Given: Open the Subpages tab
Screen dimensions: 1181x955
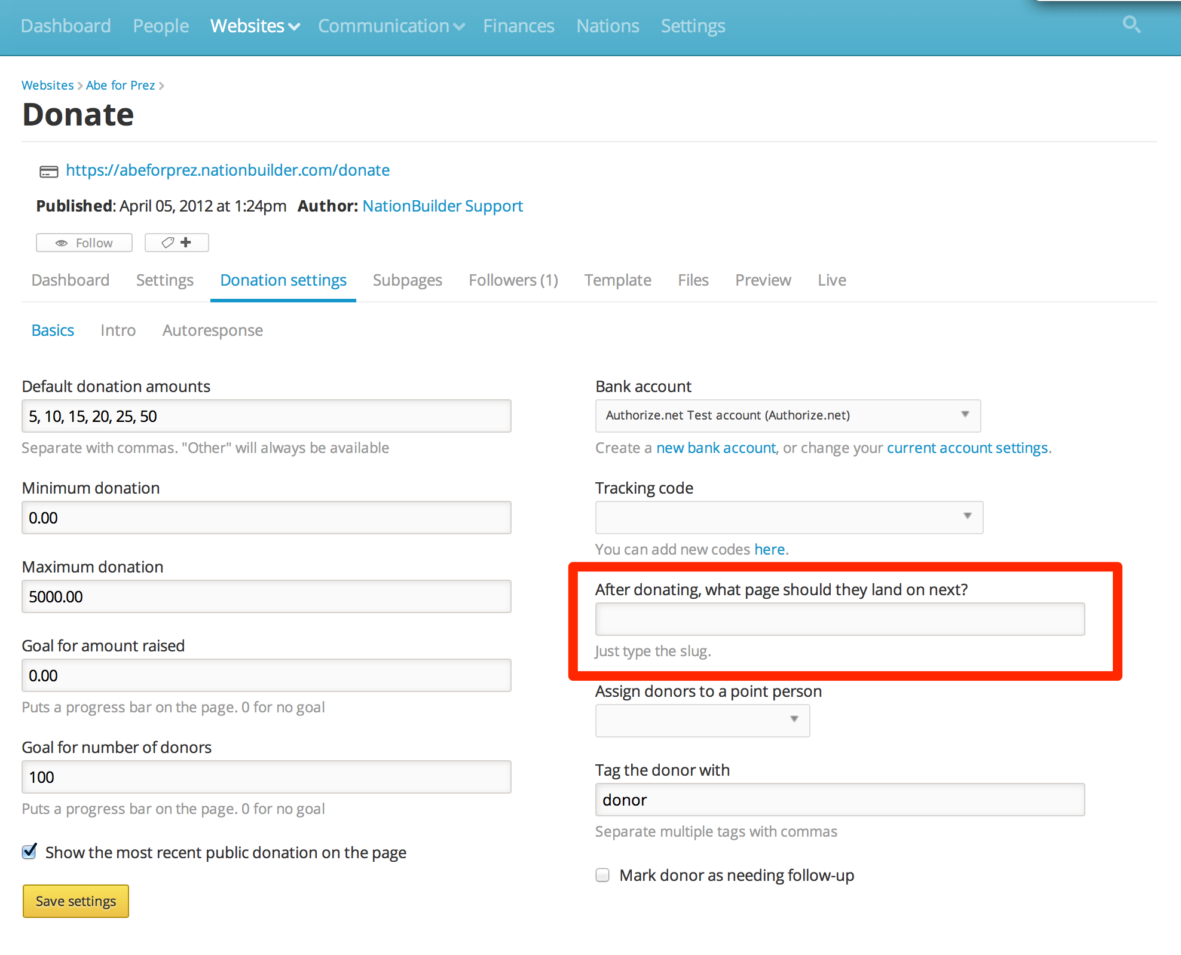Looking at the screenshot, I should coord(408,280).
